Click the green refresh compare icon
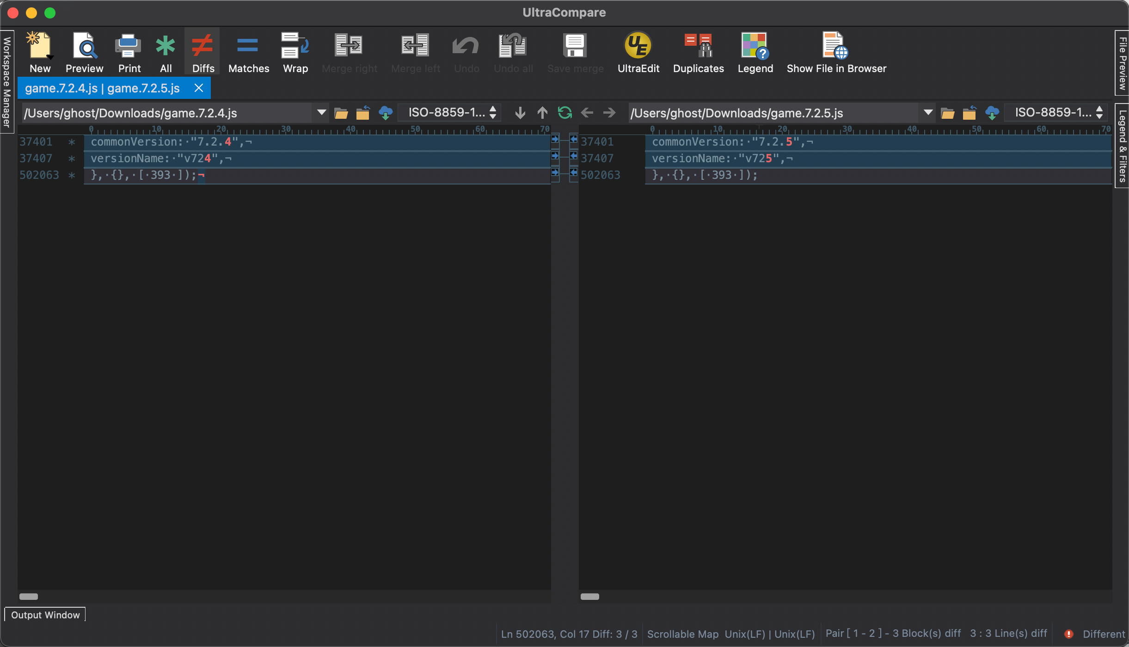The image size is (1129, 647). [564, 113]
